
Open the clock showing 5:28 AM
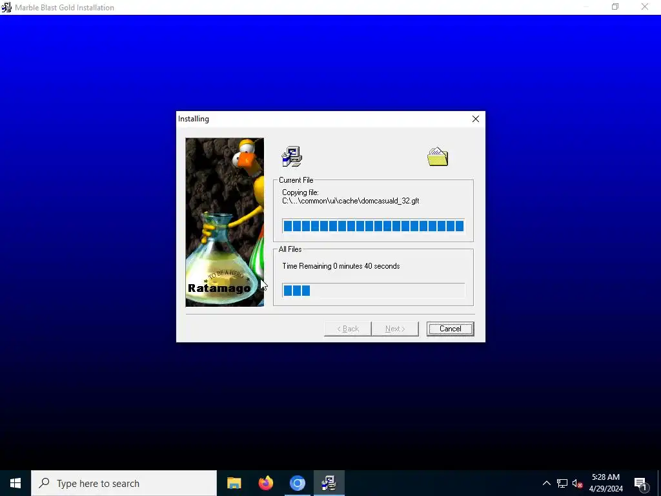tap(605, 483)
